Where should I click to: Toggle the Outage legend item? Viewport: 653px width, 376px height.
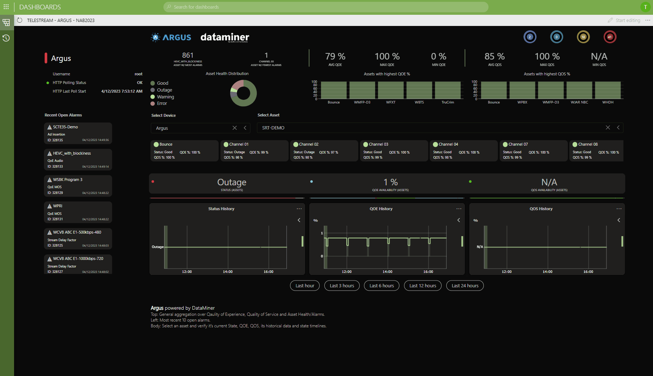(x=161, y=90)
